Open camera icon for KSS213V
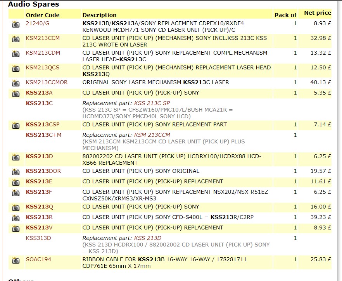Screen dimensions: 342x281 pos(16,228)
